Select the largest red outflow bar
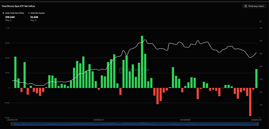269x129 pixels. [250, 102]
